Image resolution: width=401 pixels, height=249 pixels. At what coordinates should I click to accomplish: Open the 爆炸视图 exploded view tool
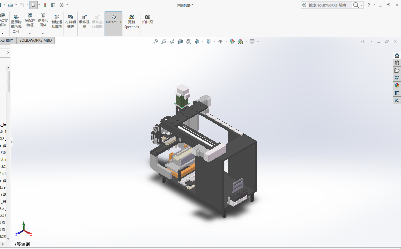(x=84, y=21)
